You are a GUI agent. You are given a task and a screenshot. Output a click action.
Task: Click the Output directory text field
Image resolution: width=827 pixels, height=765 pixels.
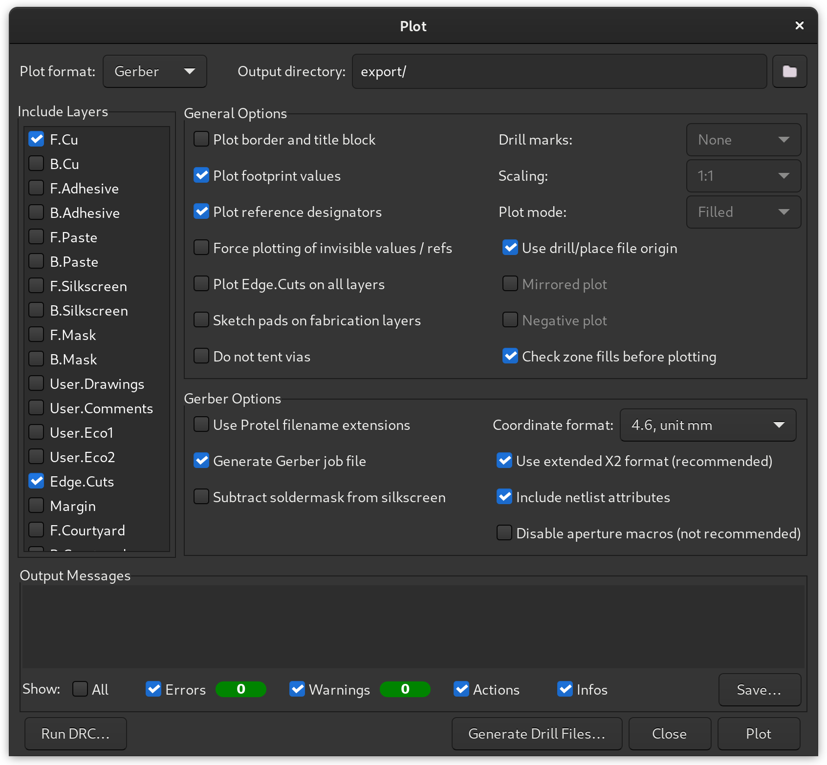[559, 71]
